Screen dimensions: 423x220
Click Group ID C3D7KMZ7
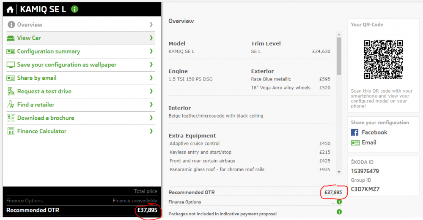click(x=365, y=189)
